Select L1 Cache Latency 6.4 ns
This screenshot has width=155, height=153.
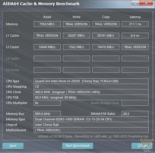[135, 36]
